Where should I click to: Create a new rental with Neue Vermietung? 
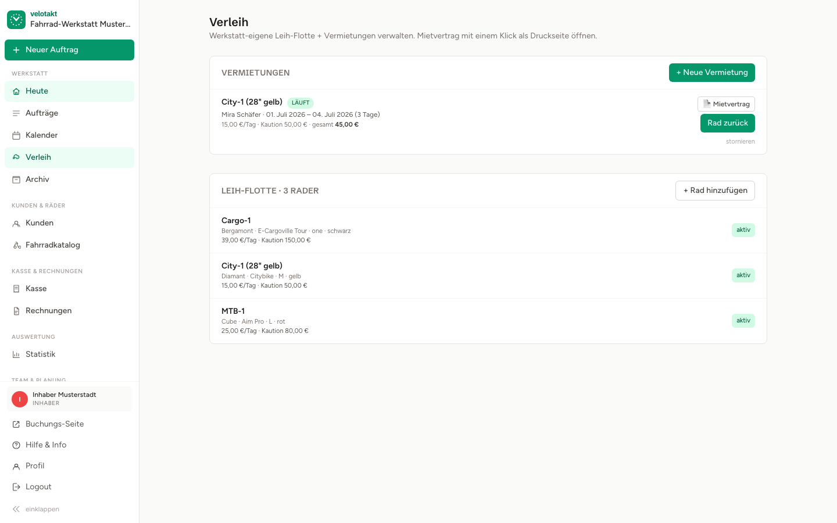pyautogui.click(x=712, y=73)
